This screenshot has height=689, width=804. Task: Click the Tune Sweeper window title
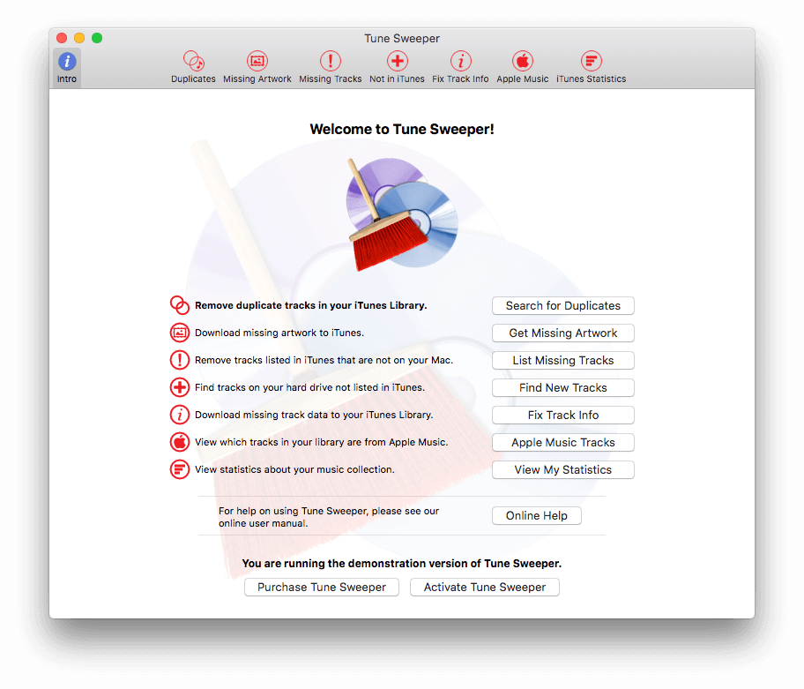click(402, 39)
